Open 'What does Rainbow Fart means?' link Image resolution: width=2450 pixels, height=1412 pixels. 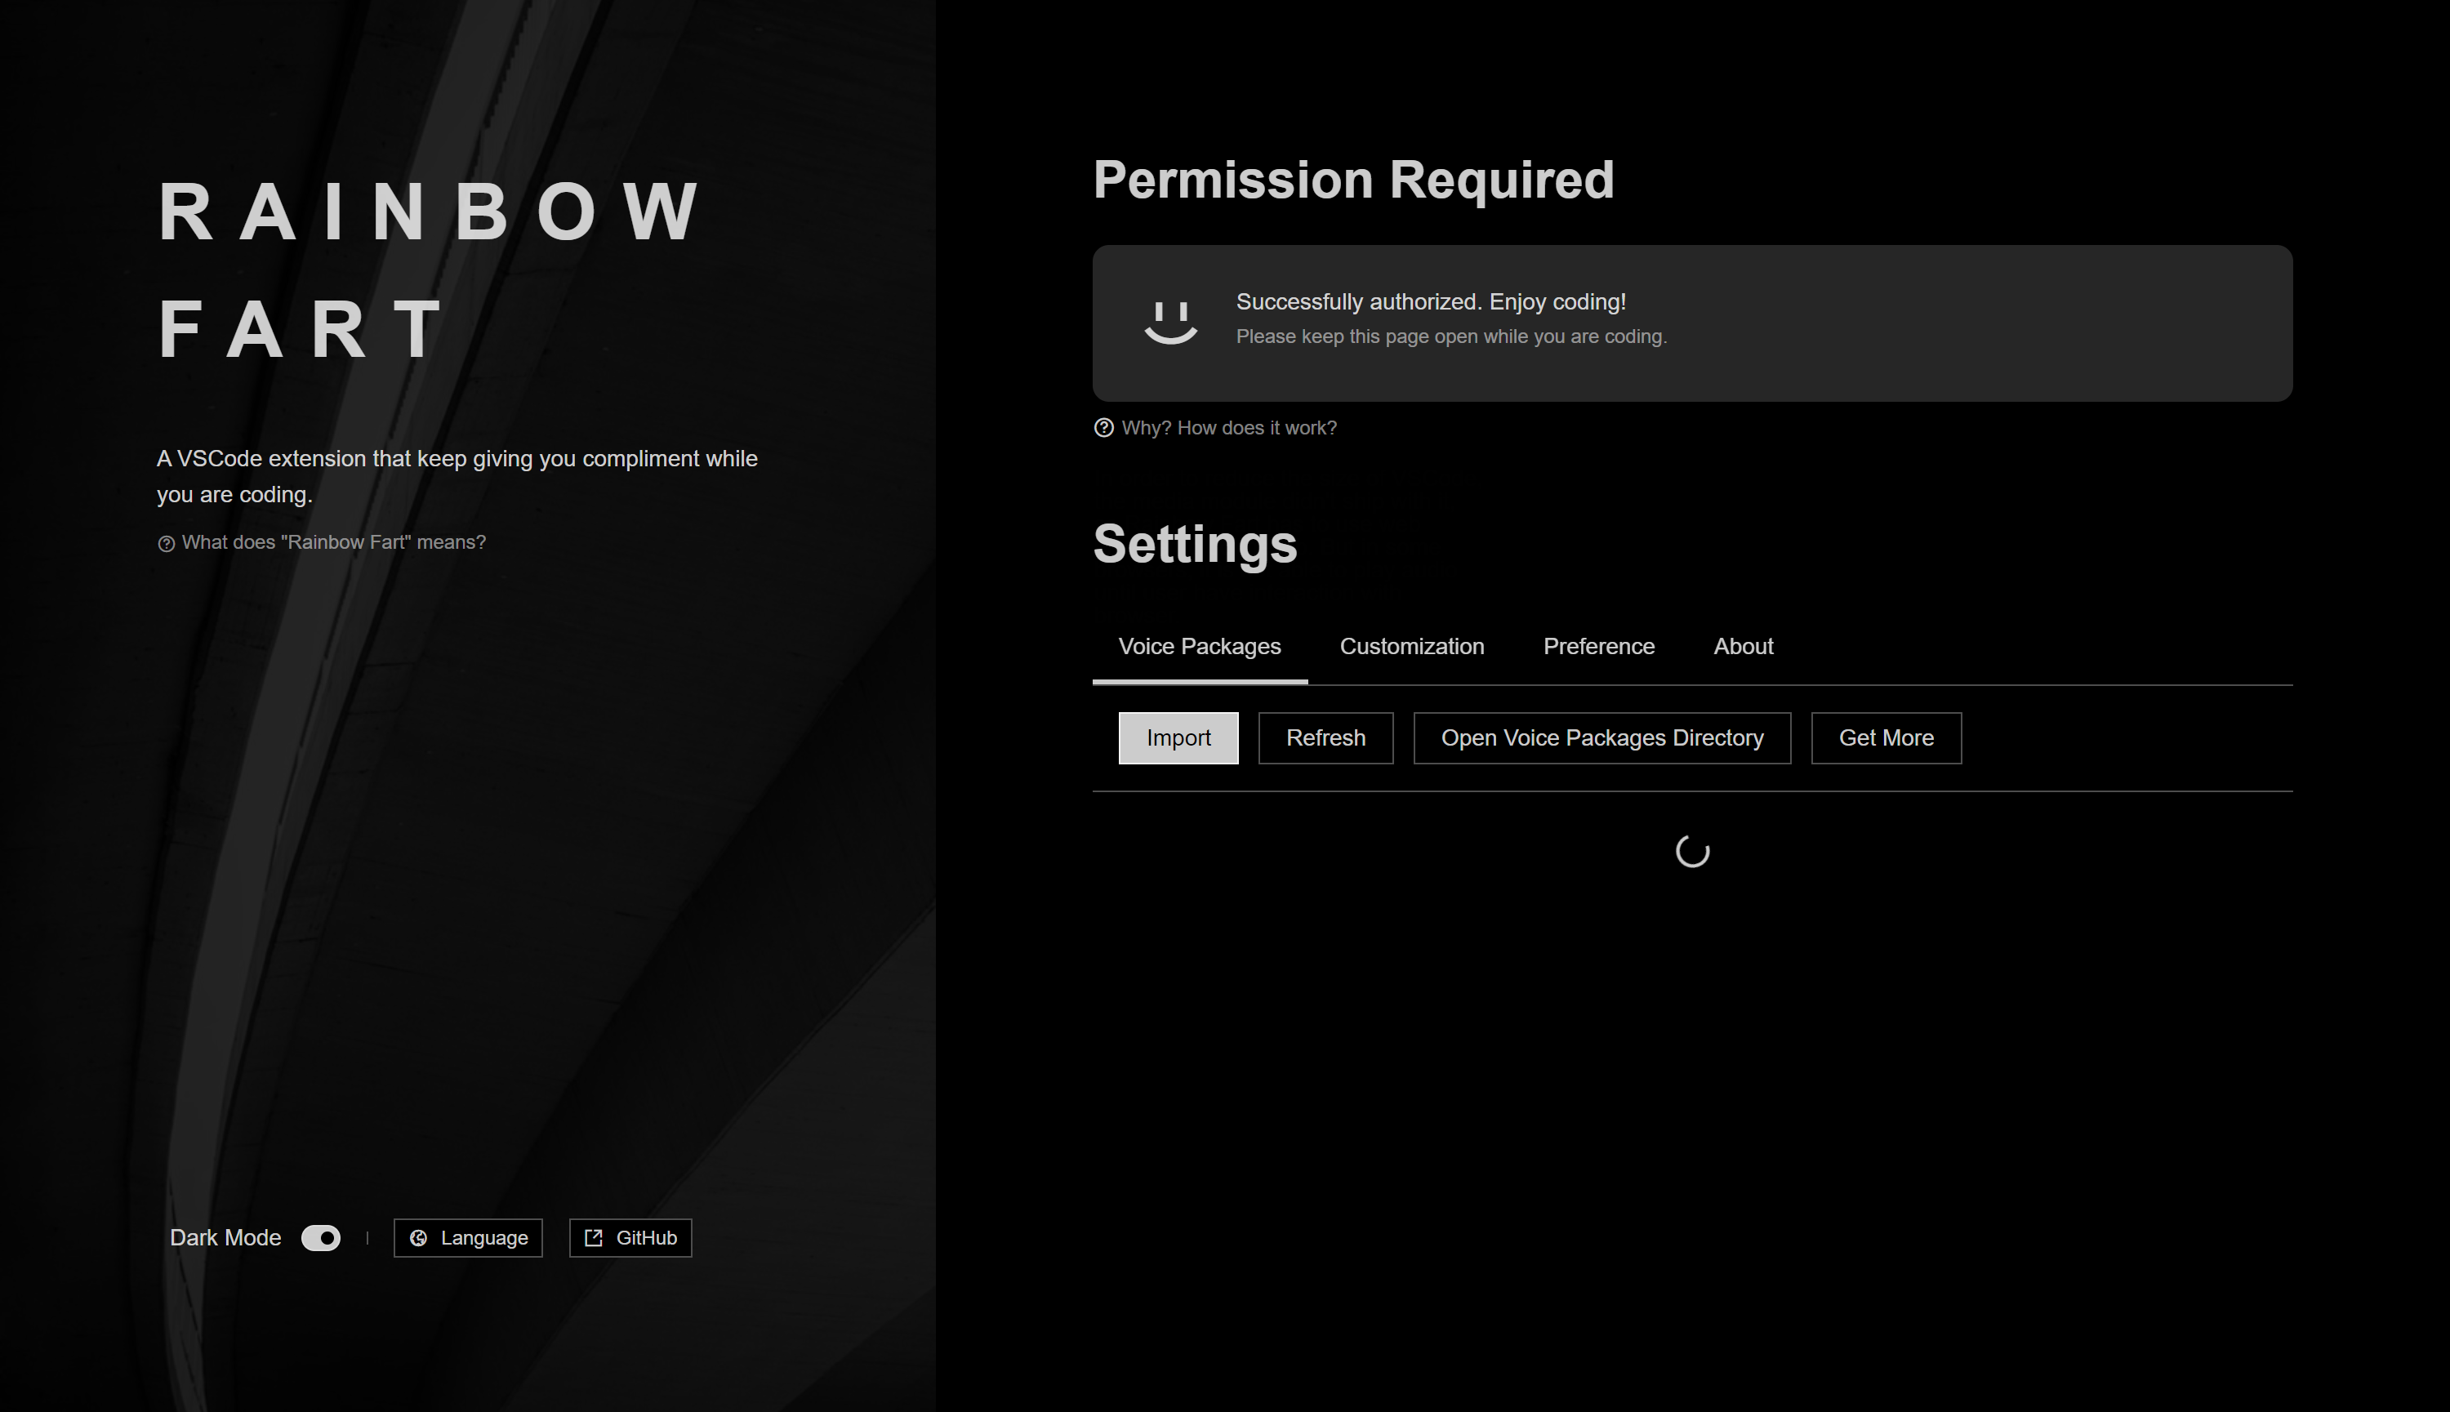click(333, 542)
